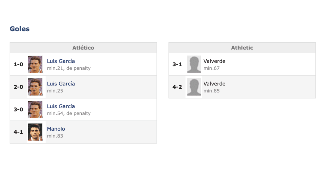Screen dimensions: 320x180
Task: Click the Goles section heading
Action: pyautogui.click(x=19, y=29)
